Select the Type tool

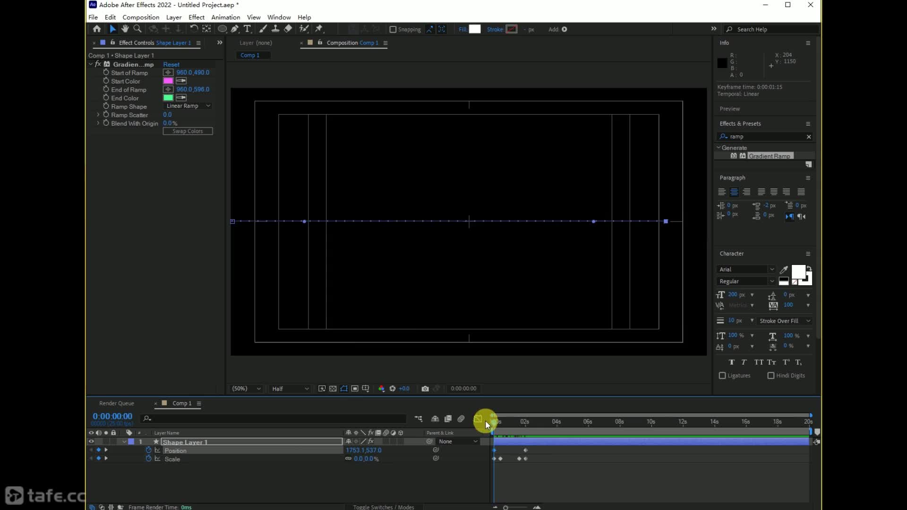click(x=247, y=29)
